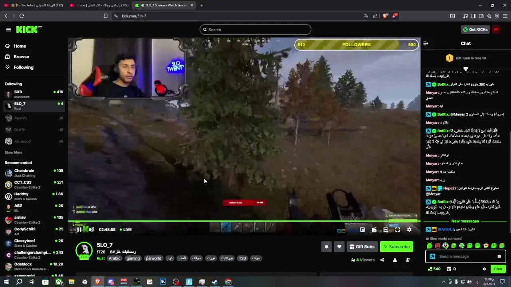
Task: Enable notifications bell for 5LO_7
Action: (x=327, y=247)
